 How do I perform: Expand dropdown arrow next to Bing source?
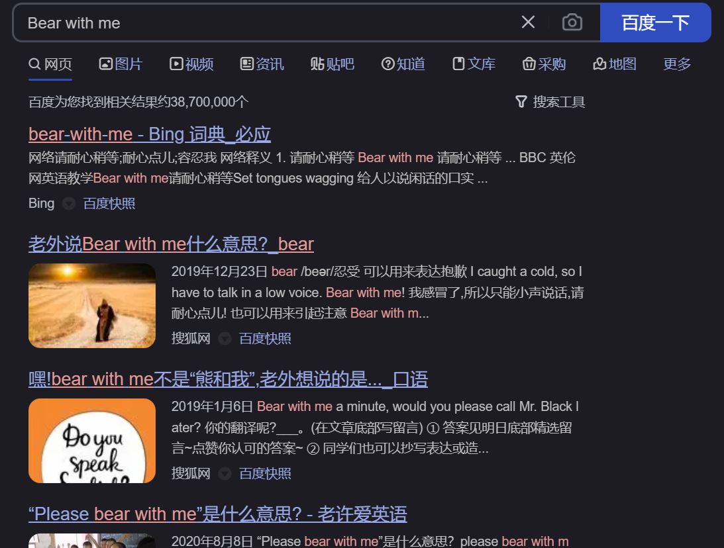[69, 203]
